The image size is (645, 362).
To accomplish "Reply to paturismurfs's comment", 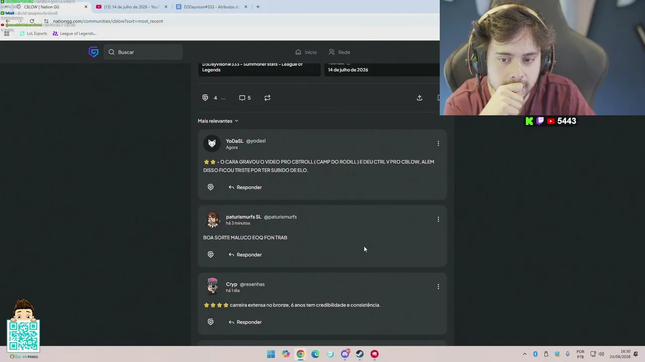I will [x=245, y=254].
